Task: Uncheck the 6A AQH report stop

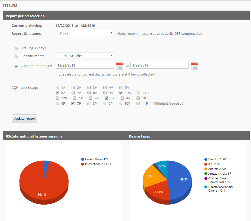Action: pyautogui.click(x=57, y=93)
